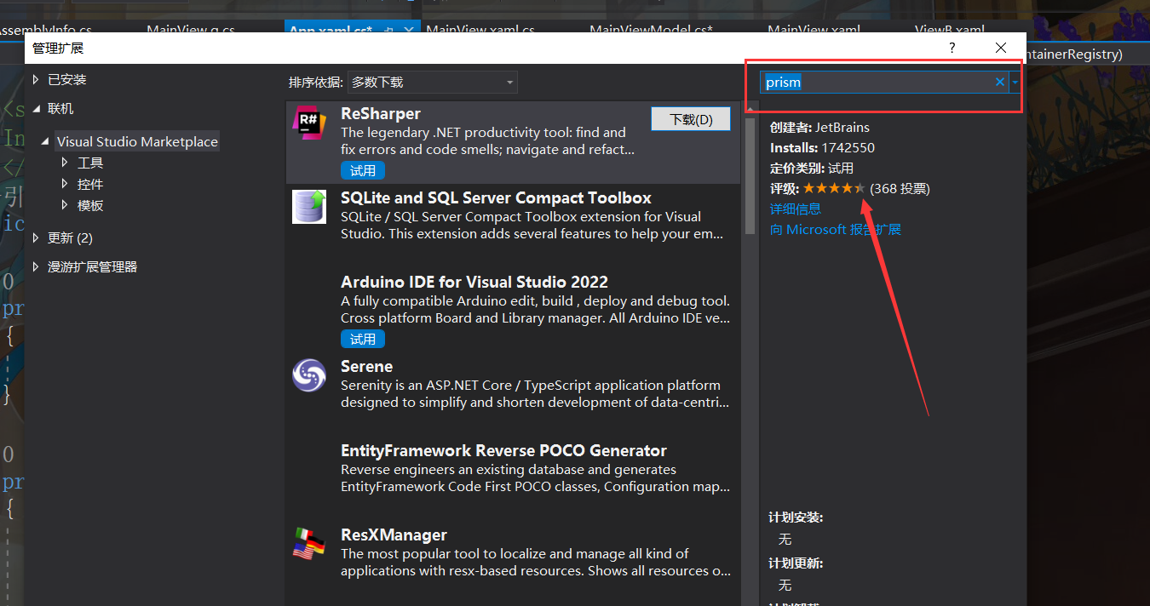Click the SQLite and SQL Server Compact Toolbox icon
1150x606 pixels.
point(308,206)
